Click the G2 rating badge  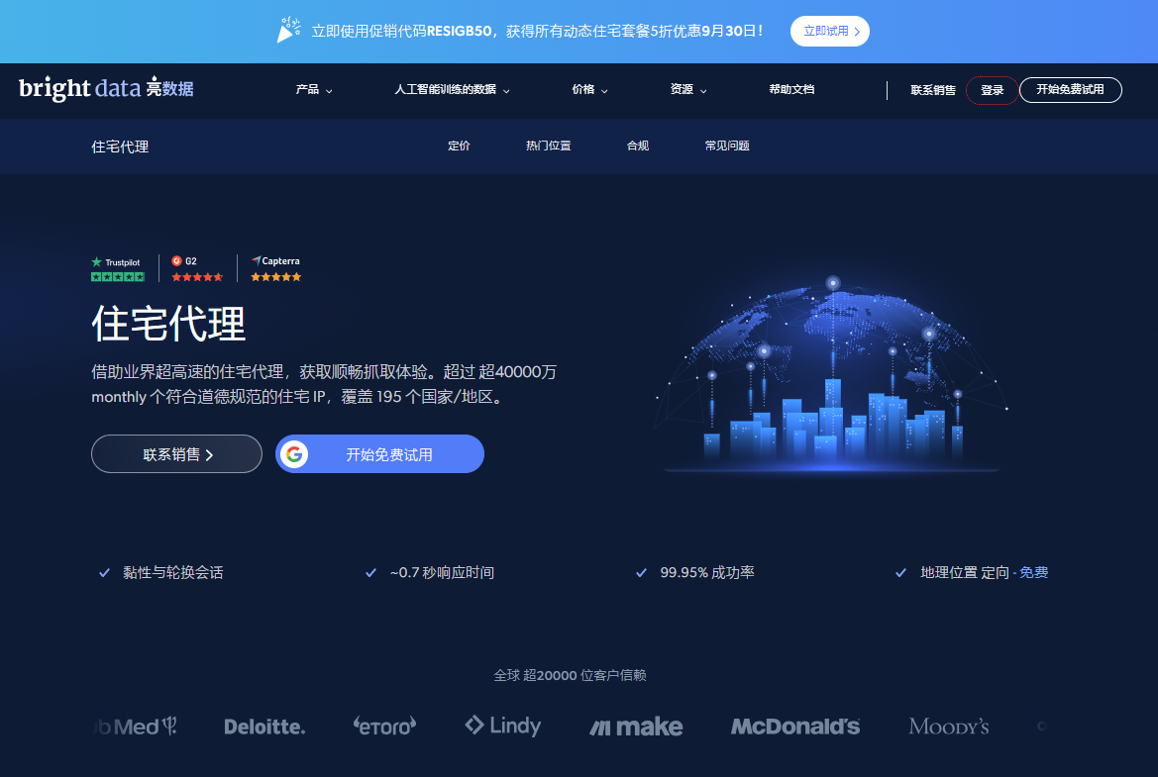[197, 269]
